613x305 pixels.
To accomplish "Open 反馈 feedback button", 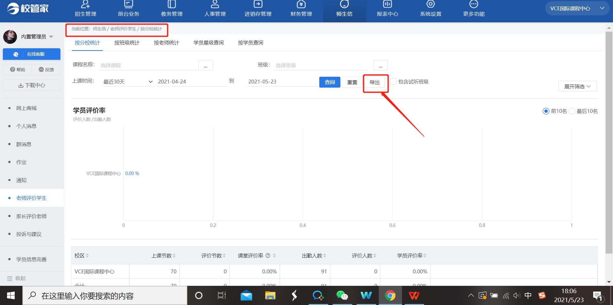I will click(46, 69).
